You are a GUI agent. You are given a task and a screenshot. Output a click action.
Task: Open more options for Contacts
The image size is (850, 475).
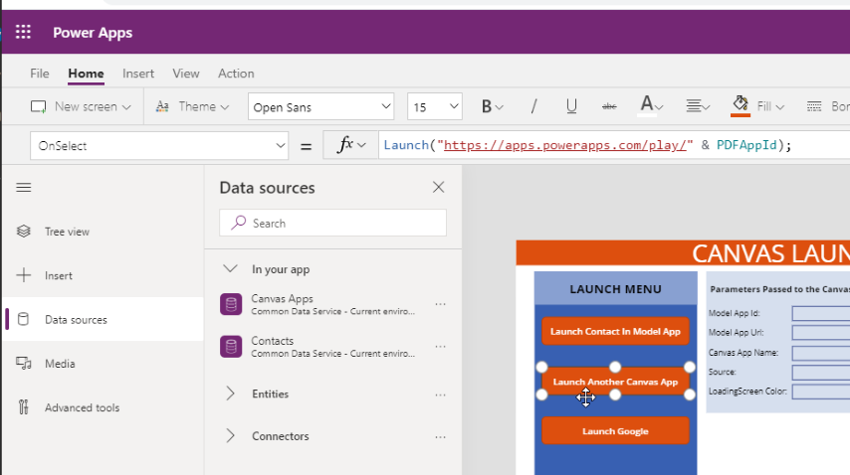[440, 347]
